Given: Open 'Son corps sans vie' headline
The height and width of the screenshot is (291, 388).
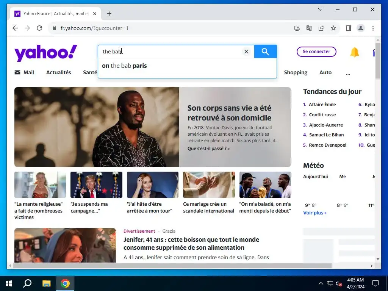Looking at the screenshot, I should (229, 113).
